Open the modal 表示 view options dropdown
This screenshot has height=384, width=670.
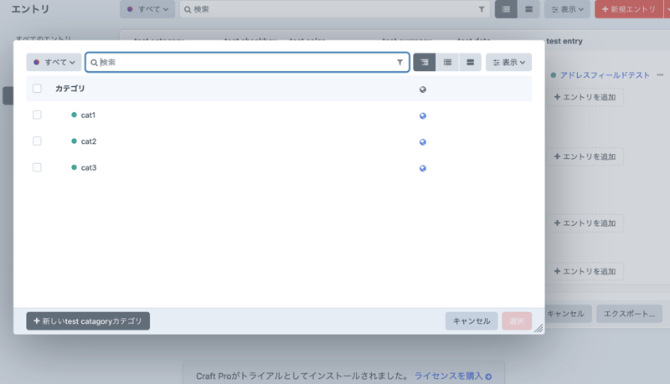coord(508,62)
